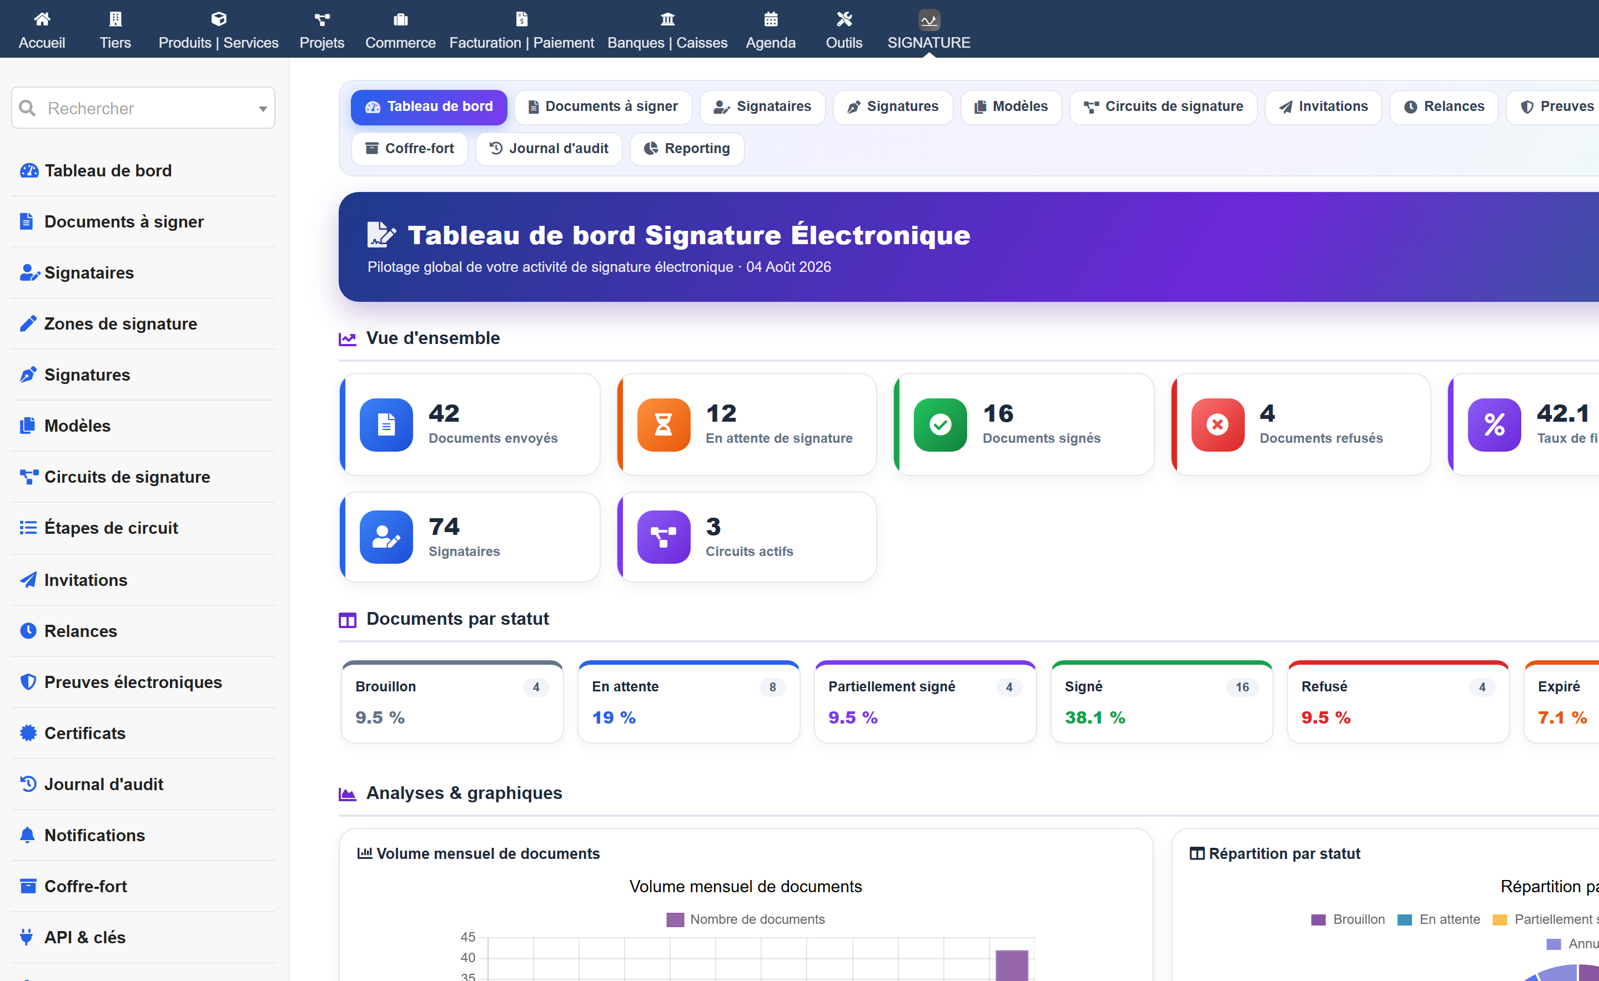Click the green checkmark signed icon
Screen dimensions: 1599x981
click(940, 424)
